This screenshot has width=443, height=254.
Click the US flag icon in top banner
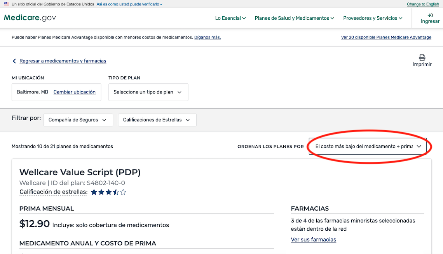click(x=6, y=4)
